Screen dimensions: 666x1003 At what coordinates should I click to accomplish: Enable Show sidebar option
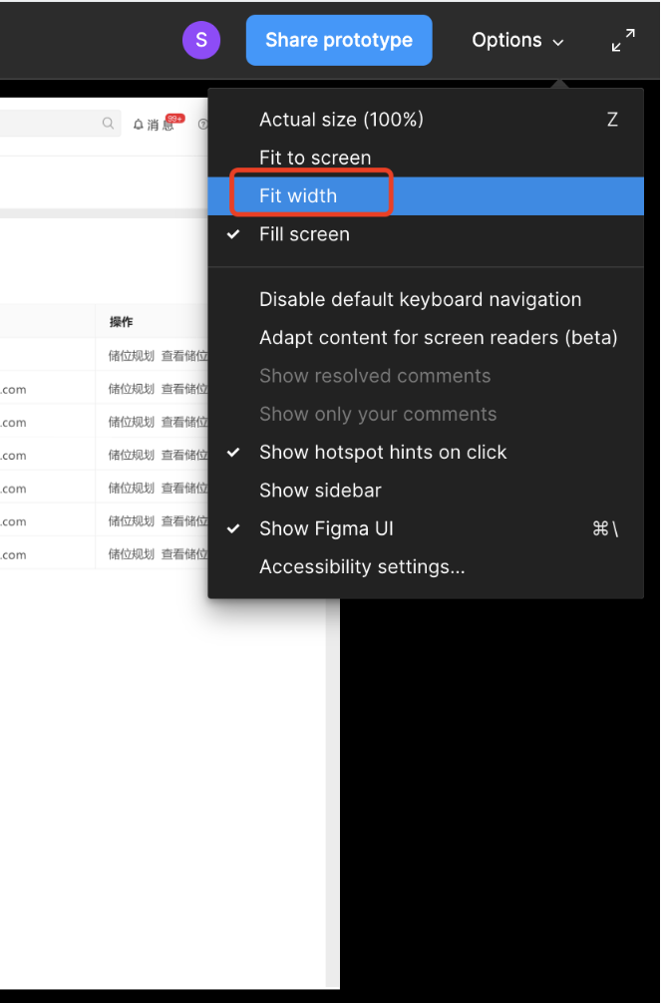click(320, 491)
